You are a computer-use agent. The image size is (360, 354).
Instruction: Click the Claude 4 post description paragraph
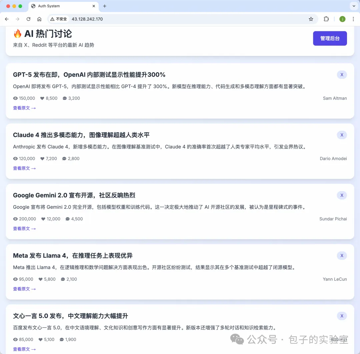point(160,147)
